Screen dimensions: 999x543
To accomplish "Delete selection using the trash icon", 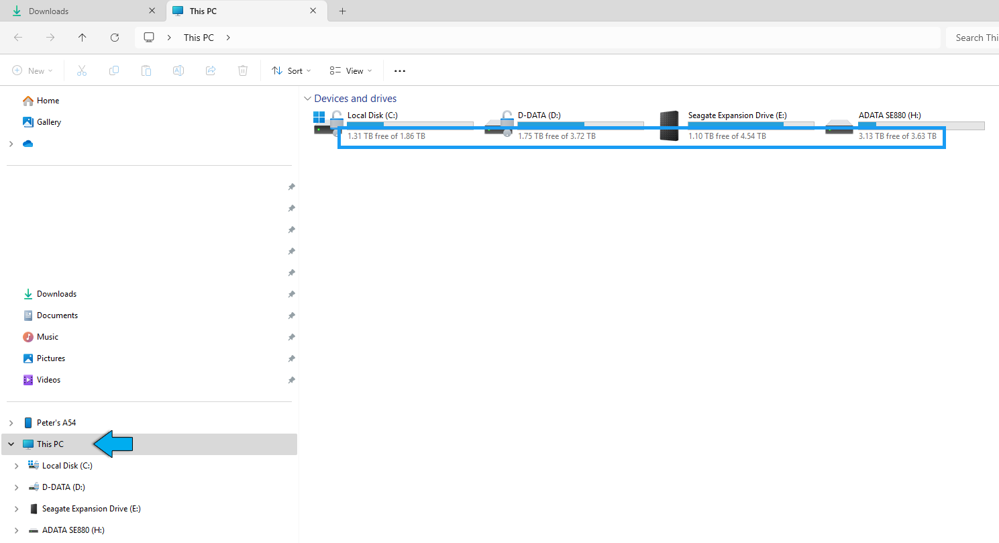I will (242, 70).
